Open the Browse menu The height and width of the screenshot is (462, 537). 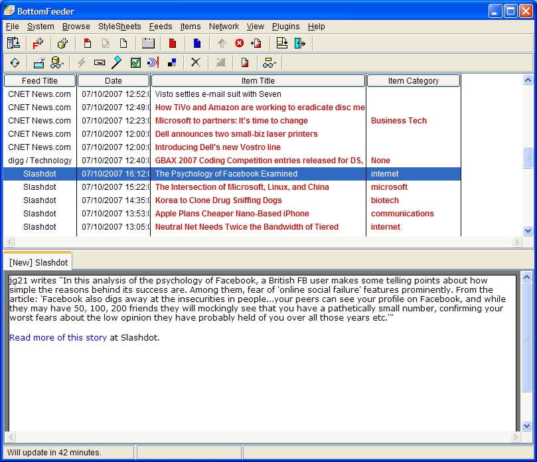(76, 27)
